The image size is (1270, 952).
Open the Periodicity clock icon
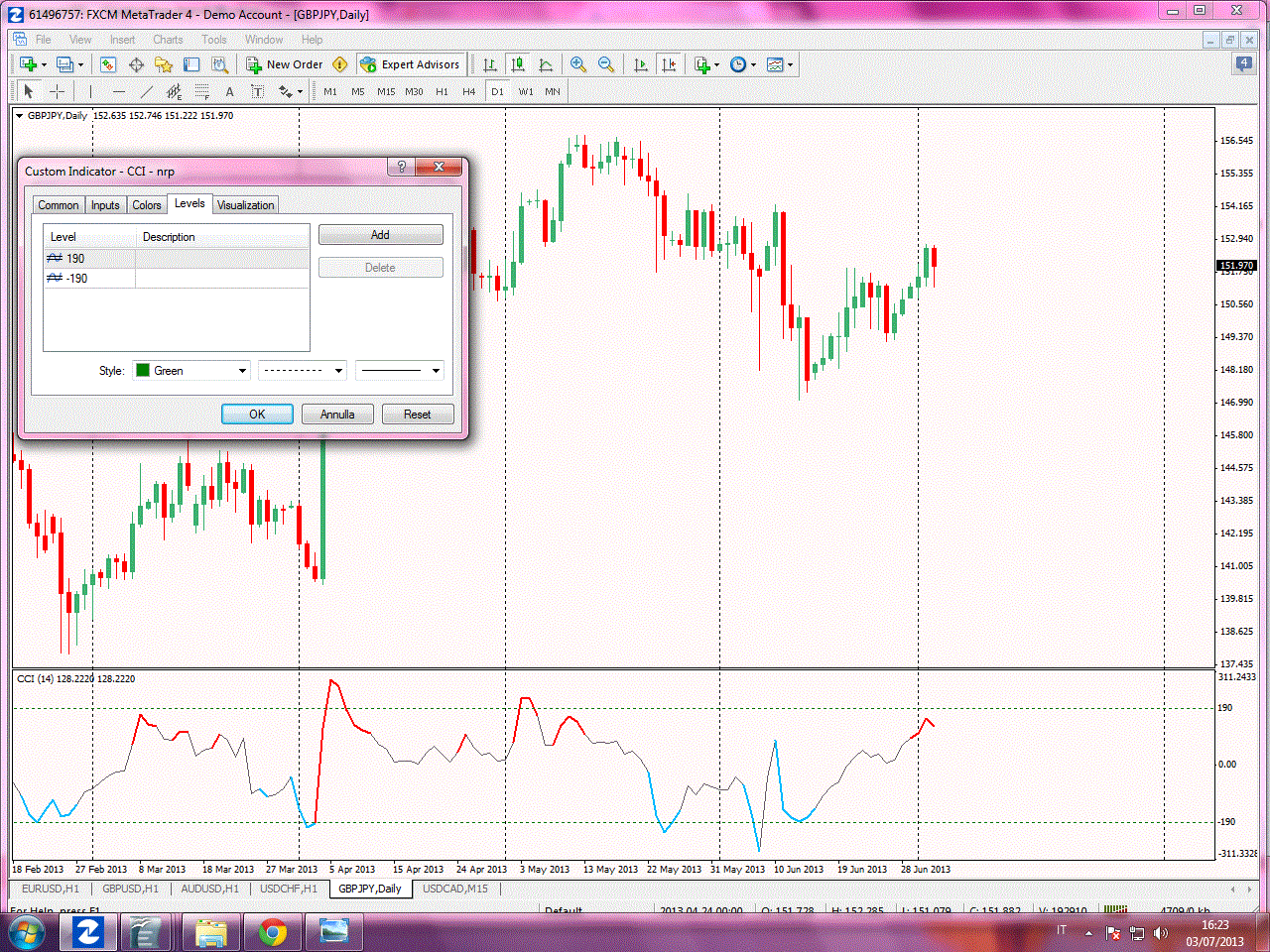coord(738,64)
